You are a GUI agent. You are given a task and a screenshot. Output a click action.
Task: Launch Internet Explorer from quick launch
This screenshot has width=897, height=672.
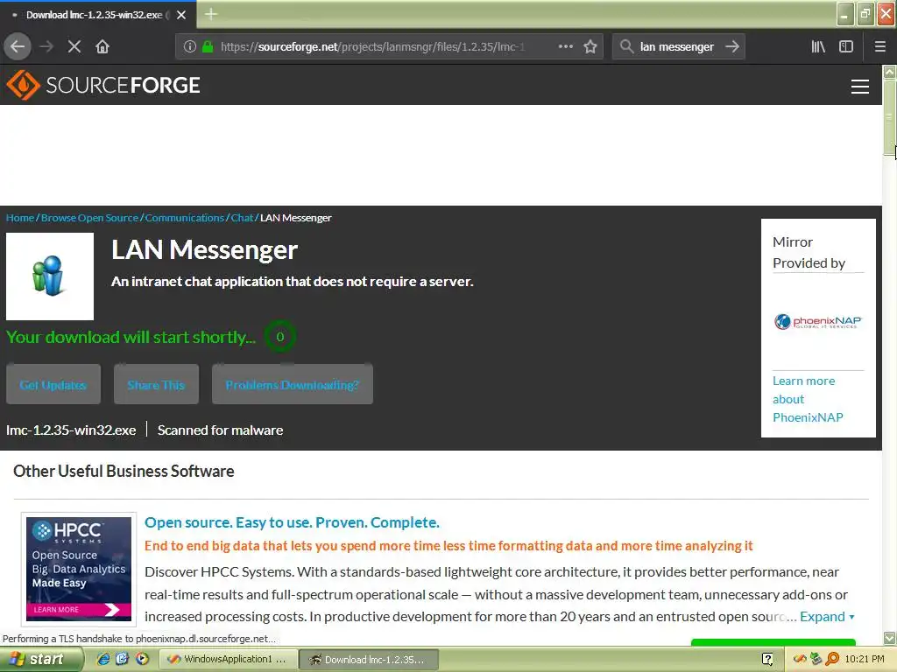tap(103, 659)
